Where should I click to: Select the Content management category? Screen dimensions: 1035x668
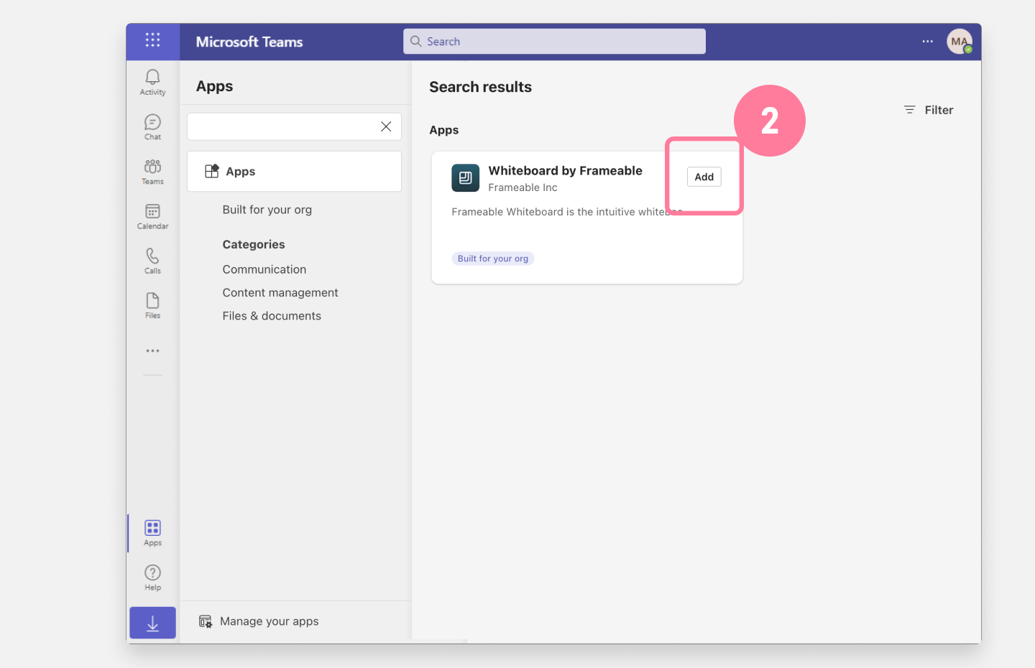(280, 292)
